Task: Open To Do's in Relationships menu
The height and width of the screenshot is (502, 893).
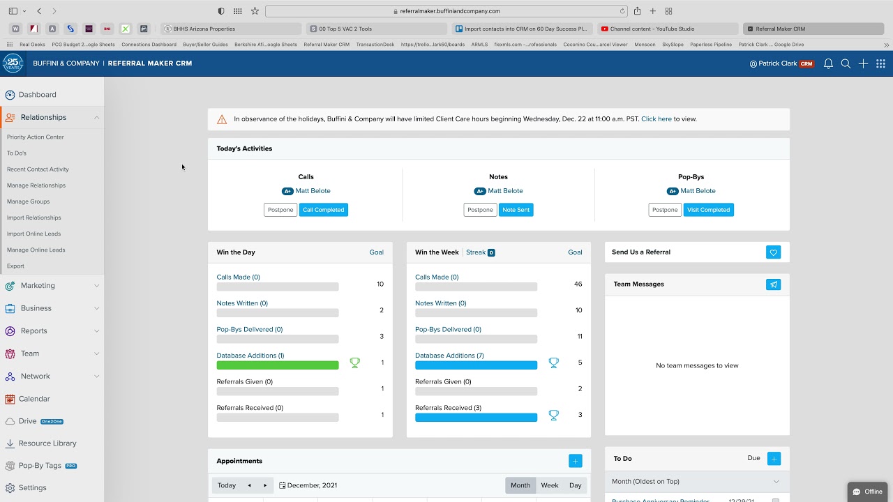Action: tap(17, 153)
